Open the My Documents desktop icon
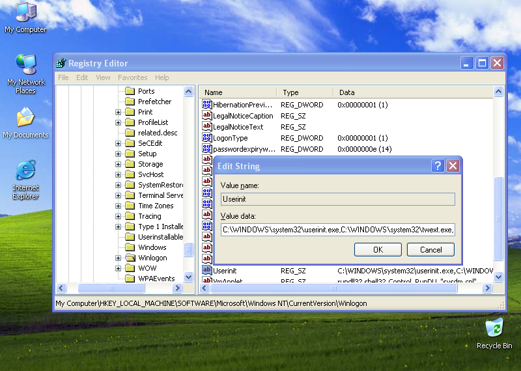The width and height of the screenshot is (521, 371). pyautogui.click(x=25, y=123)
